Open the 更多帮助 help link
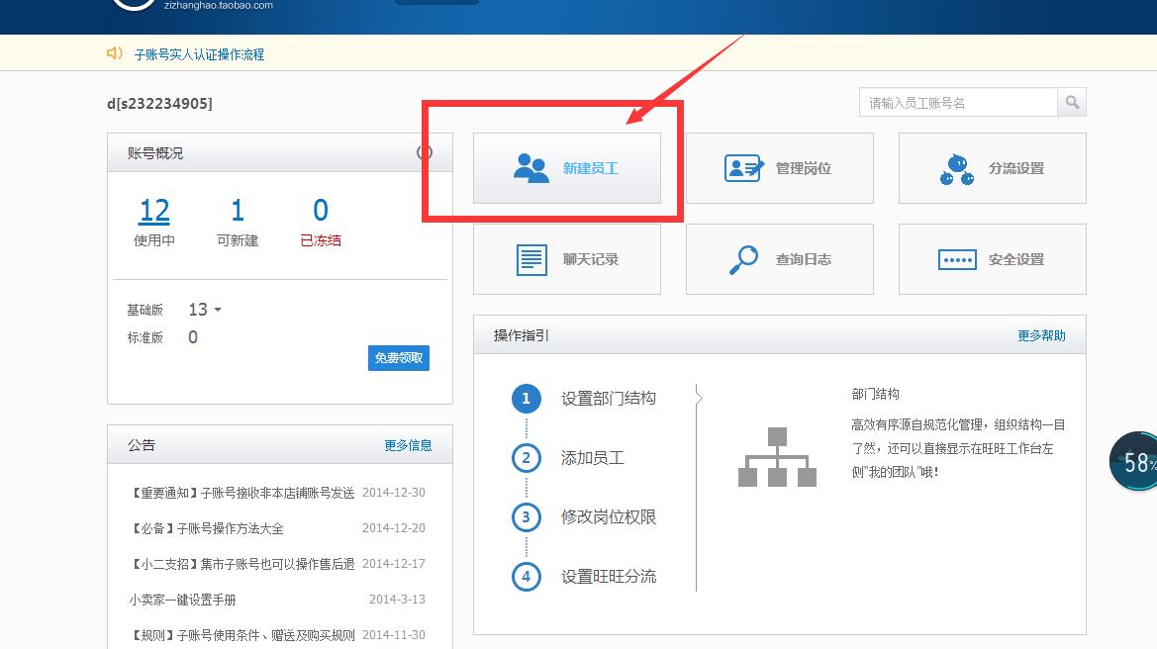This screenshot has width=1157, height=649. point(1042,335)
